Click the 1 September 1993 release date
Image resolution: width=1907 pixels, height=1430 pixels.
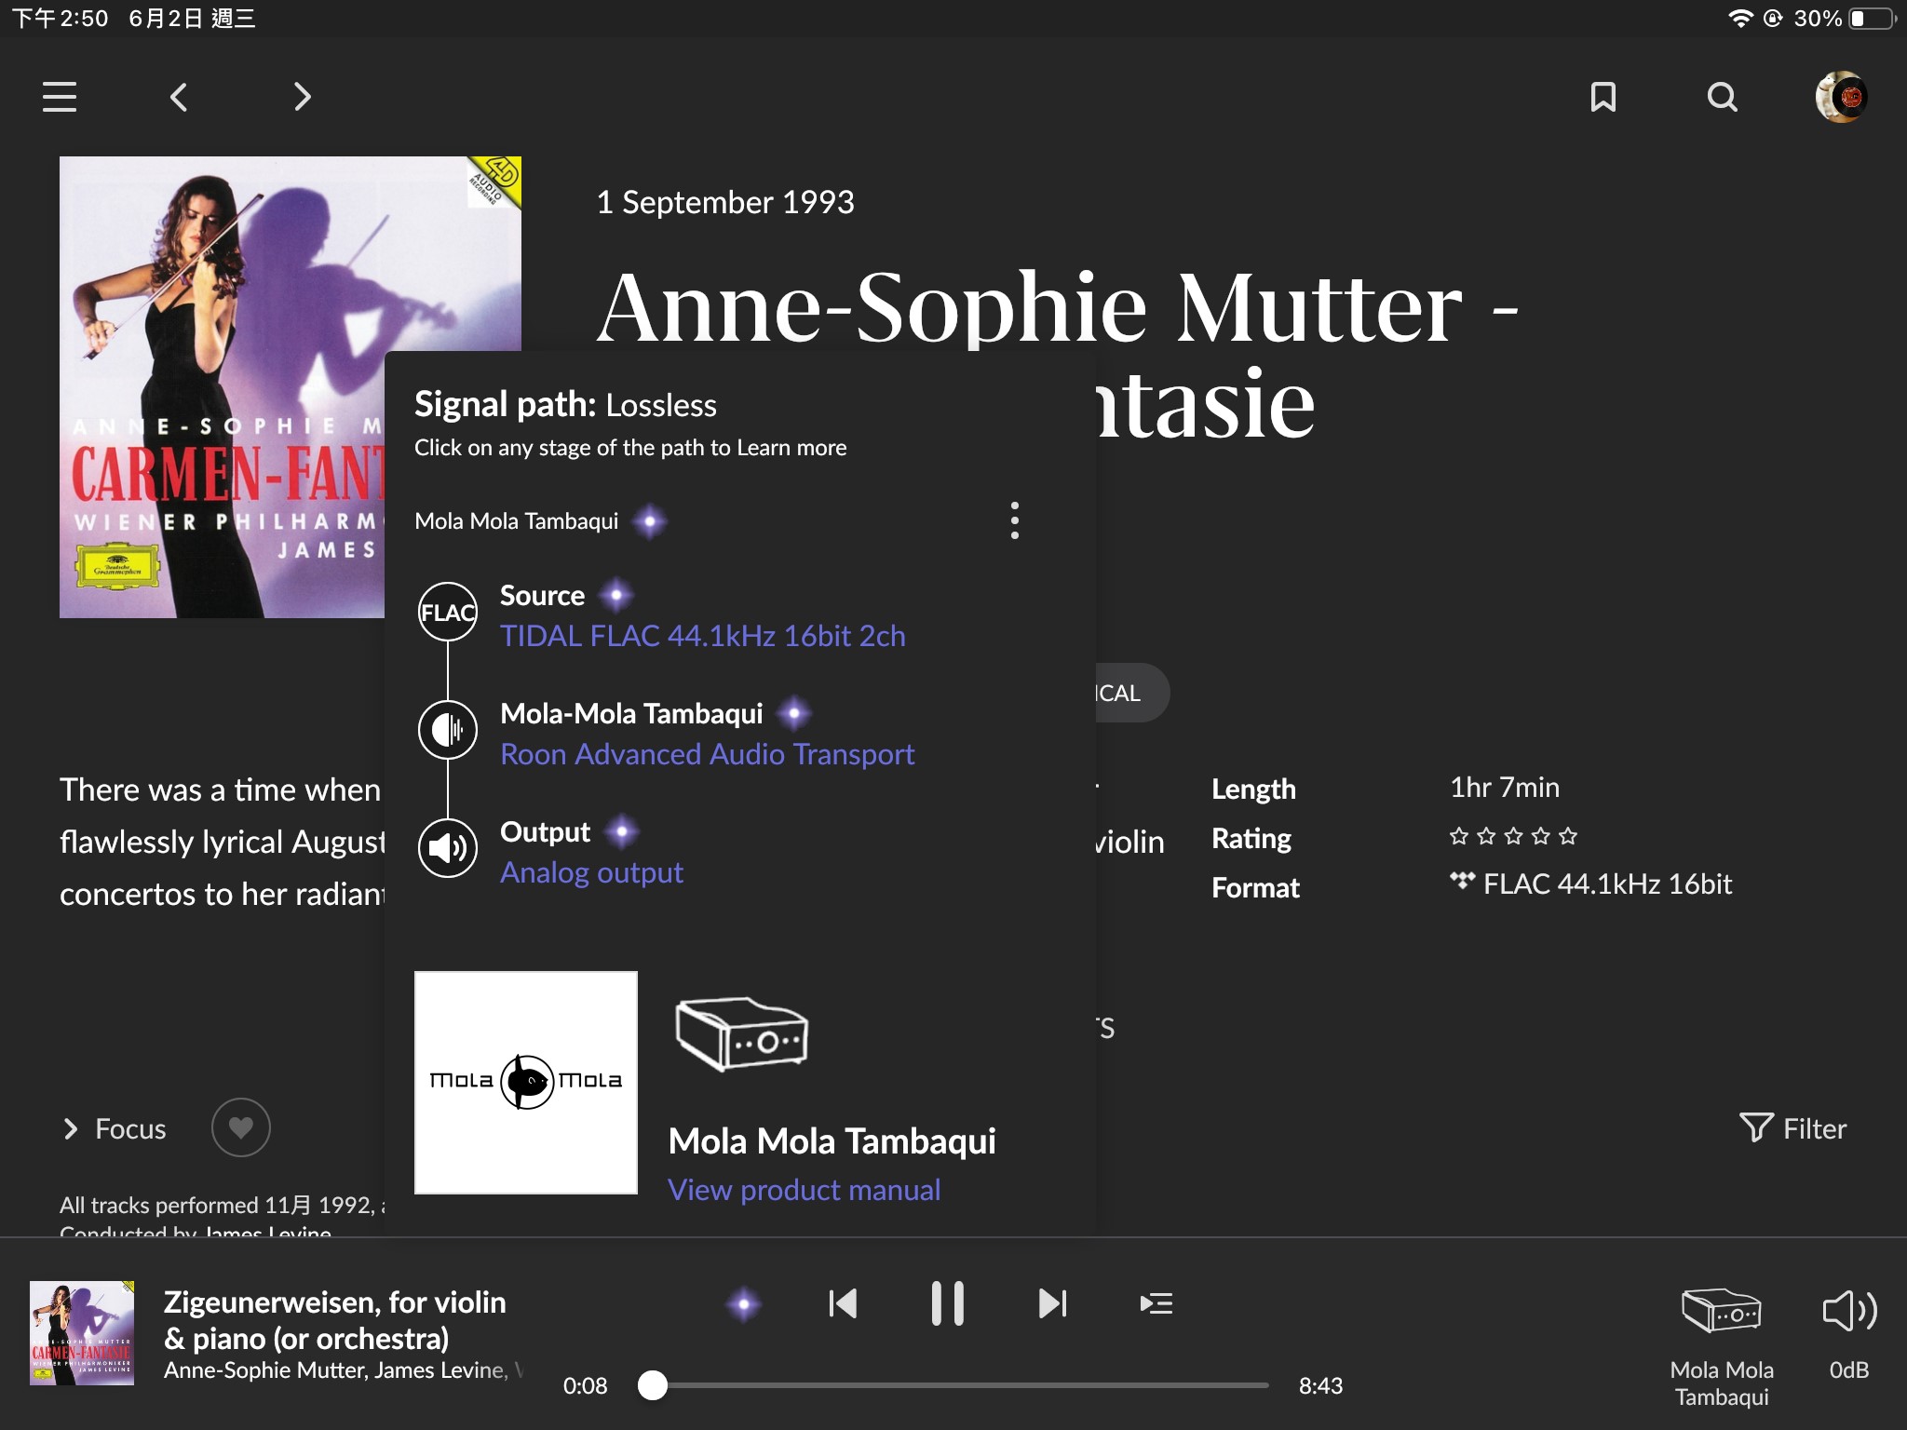725,202
